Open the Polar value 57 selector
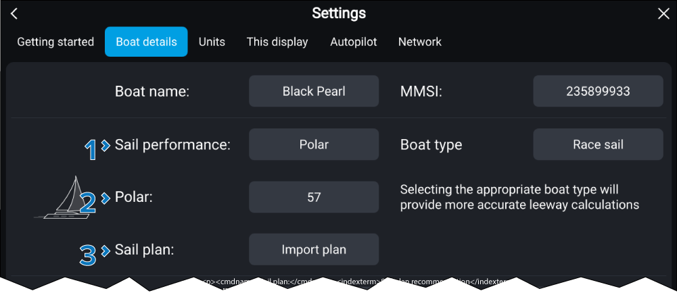677x293 pixels. point(314,197)
